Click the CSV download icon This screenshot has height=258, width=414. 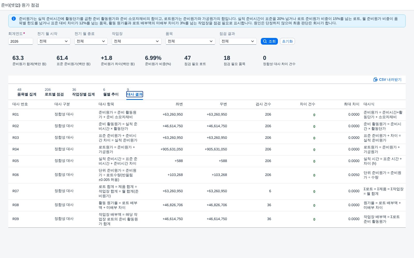(375, 79)
